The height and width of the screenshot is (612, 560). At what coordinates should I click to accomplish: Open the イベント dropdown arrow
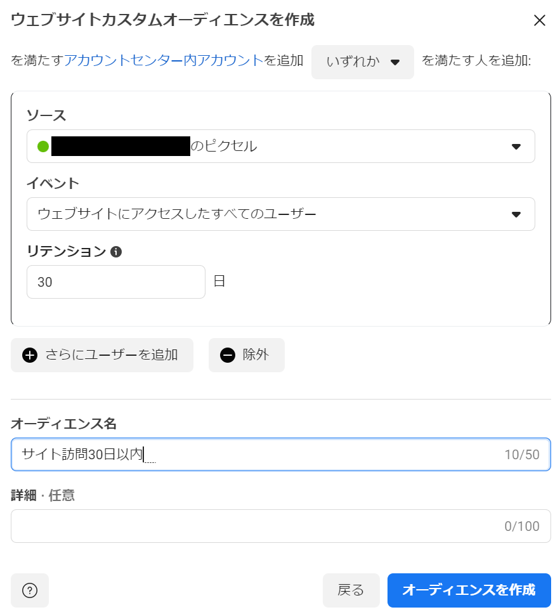click(x=516, y=214)
